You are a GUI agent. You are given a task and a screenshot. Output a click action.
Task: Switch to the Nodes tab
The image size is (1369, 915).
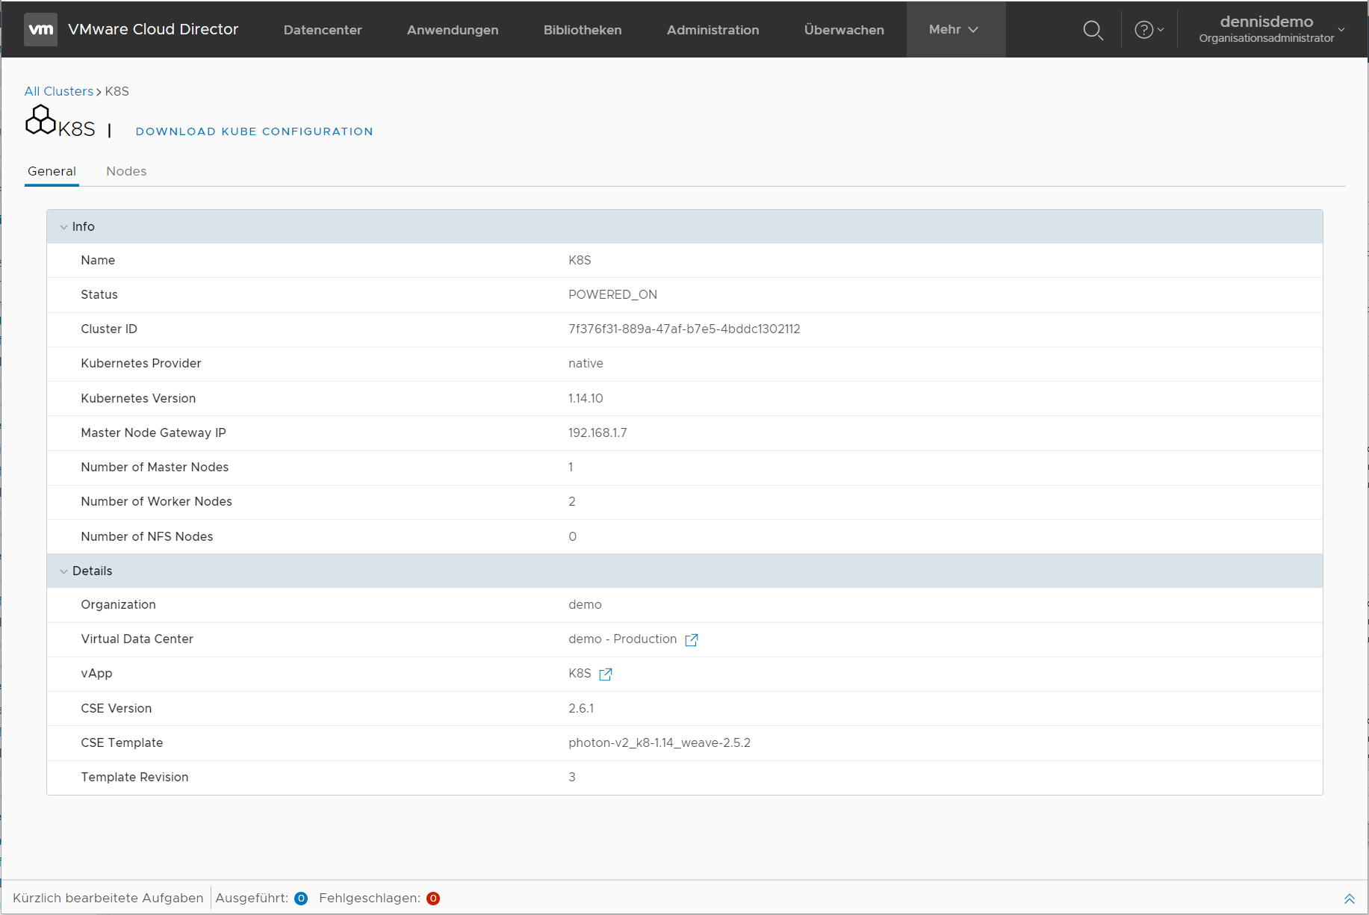point(126,171)
